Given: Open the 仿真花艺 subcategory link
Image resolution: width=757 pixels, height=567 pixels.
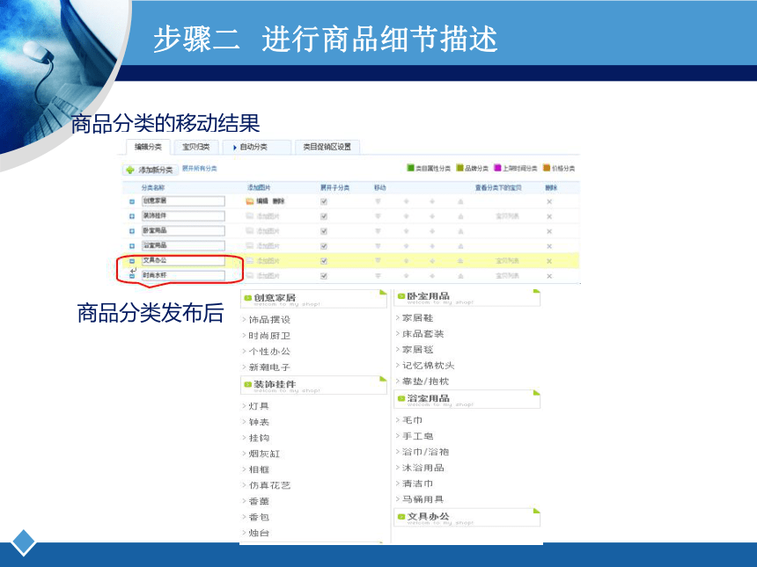Looking at the screenshot, I should coord(269,485).
